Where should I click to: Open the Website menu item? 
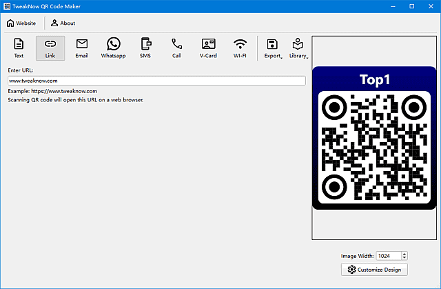[x=21, y=23]
